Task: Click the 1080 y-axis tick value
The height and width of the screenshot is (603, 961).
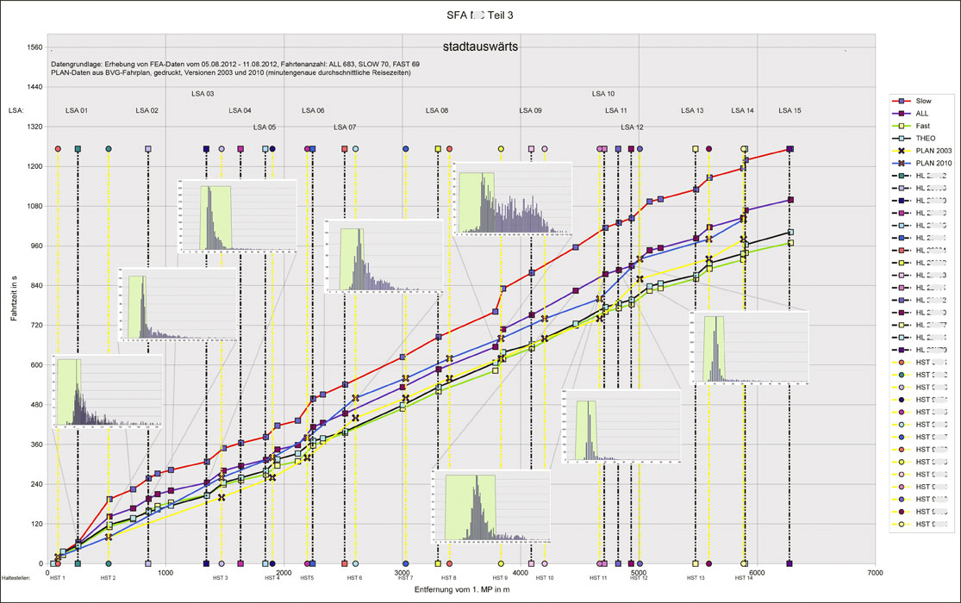Action: (x=35, y=207)
